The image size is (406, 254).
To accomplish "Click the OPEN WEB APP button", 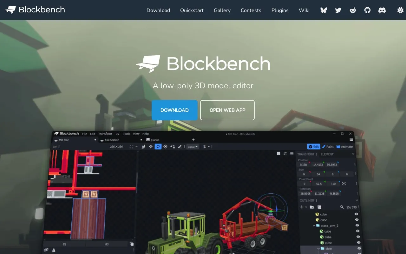I will [227, 110].
